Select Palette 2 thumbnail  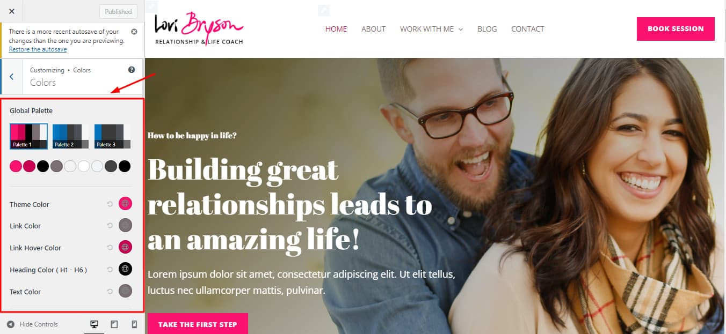pos(71,136)
